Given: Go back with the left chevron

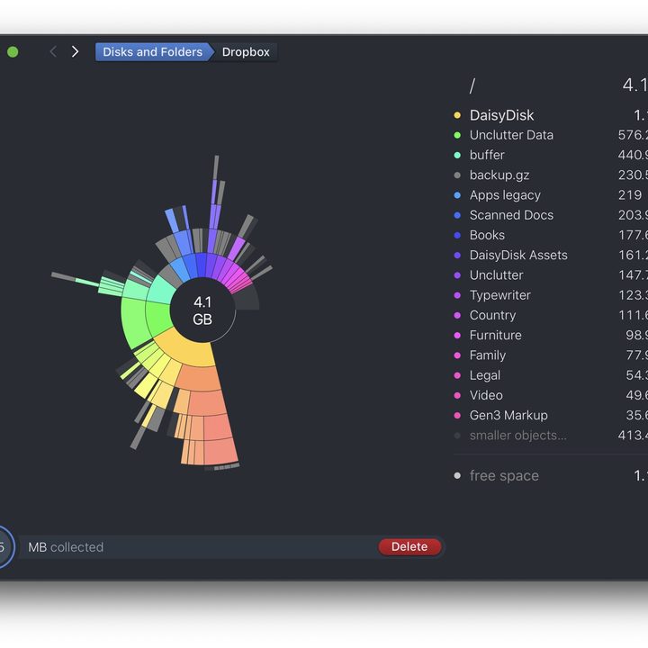Looking at the screenshot, I should 53,51.
